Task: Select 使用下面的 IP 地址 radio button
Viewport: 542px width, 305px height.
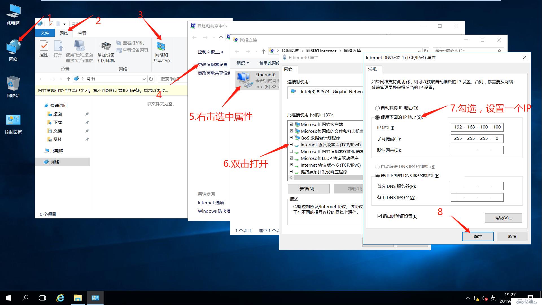Action: [x=377, y=117]
